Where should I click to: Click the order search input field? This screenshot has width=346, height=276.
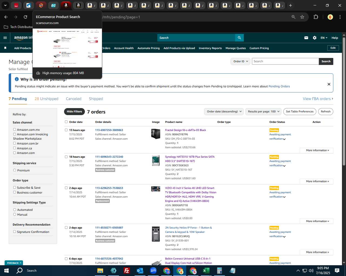pos(285,61)
